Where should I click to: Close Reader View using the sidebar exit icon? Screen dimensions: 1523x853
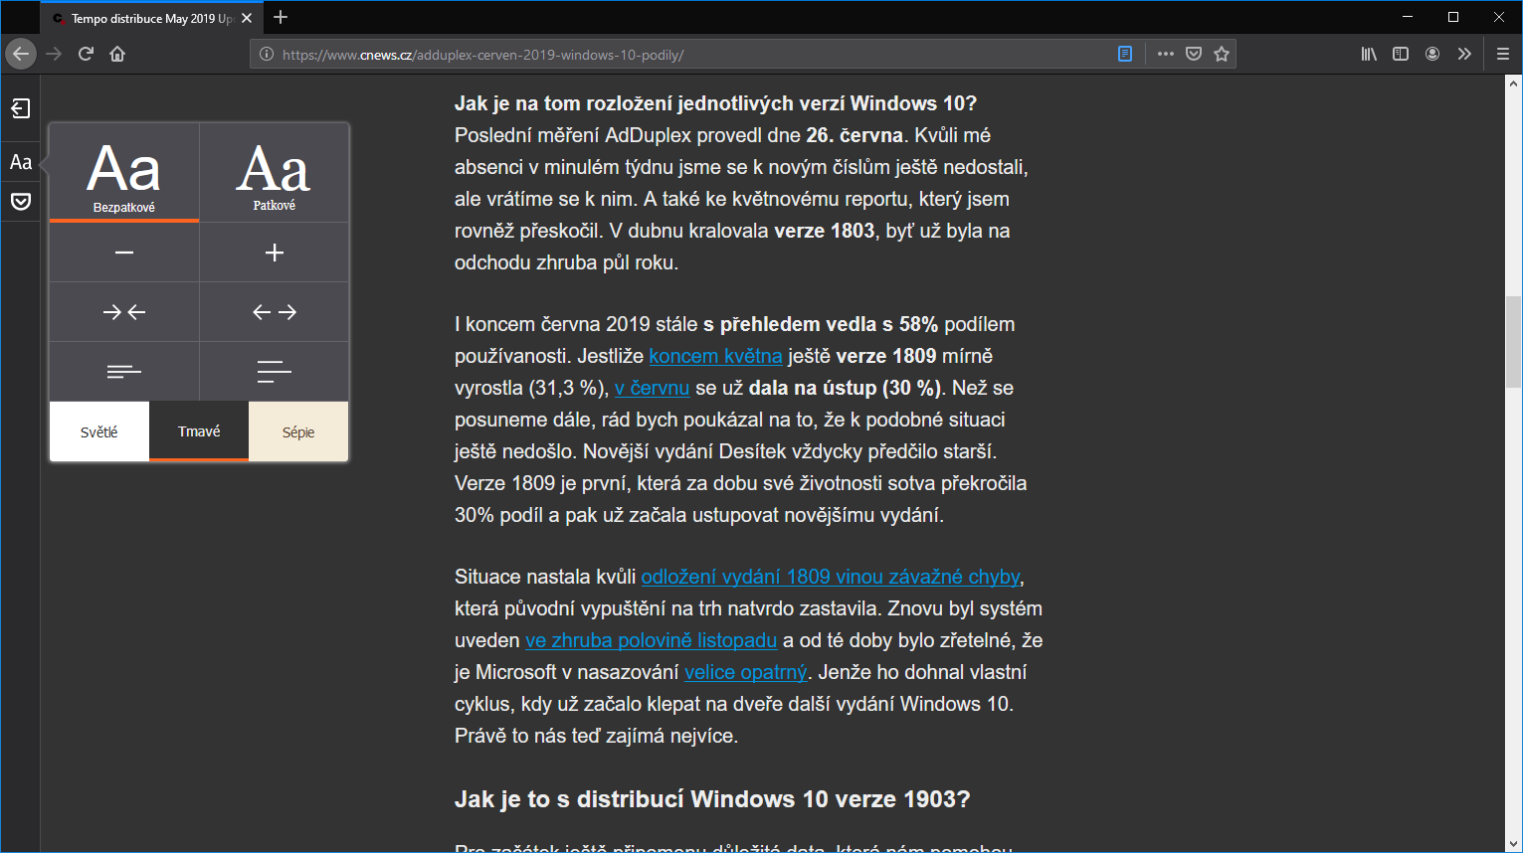(21, 108)
